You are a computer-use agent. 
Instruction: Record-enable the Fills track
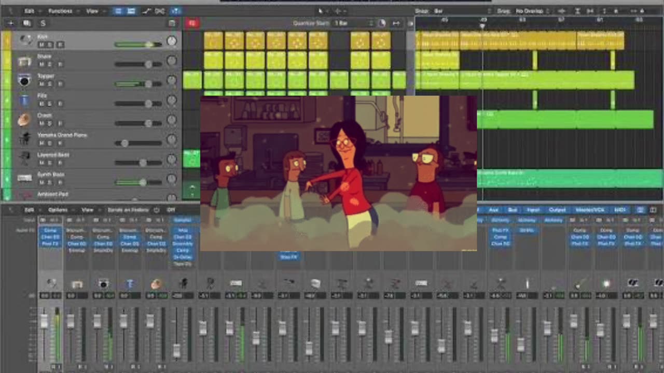coord(60,104)
